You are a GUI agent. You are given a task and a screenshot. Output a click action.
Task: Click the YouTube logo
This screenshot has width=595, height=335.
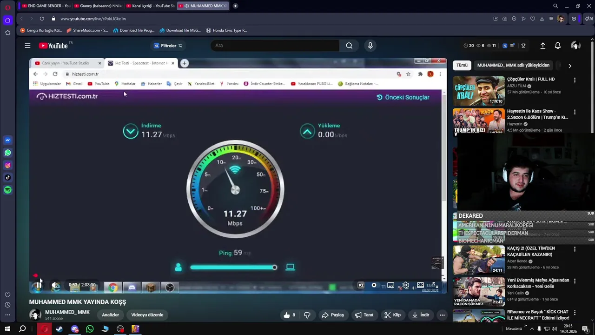[53, 46]
